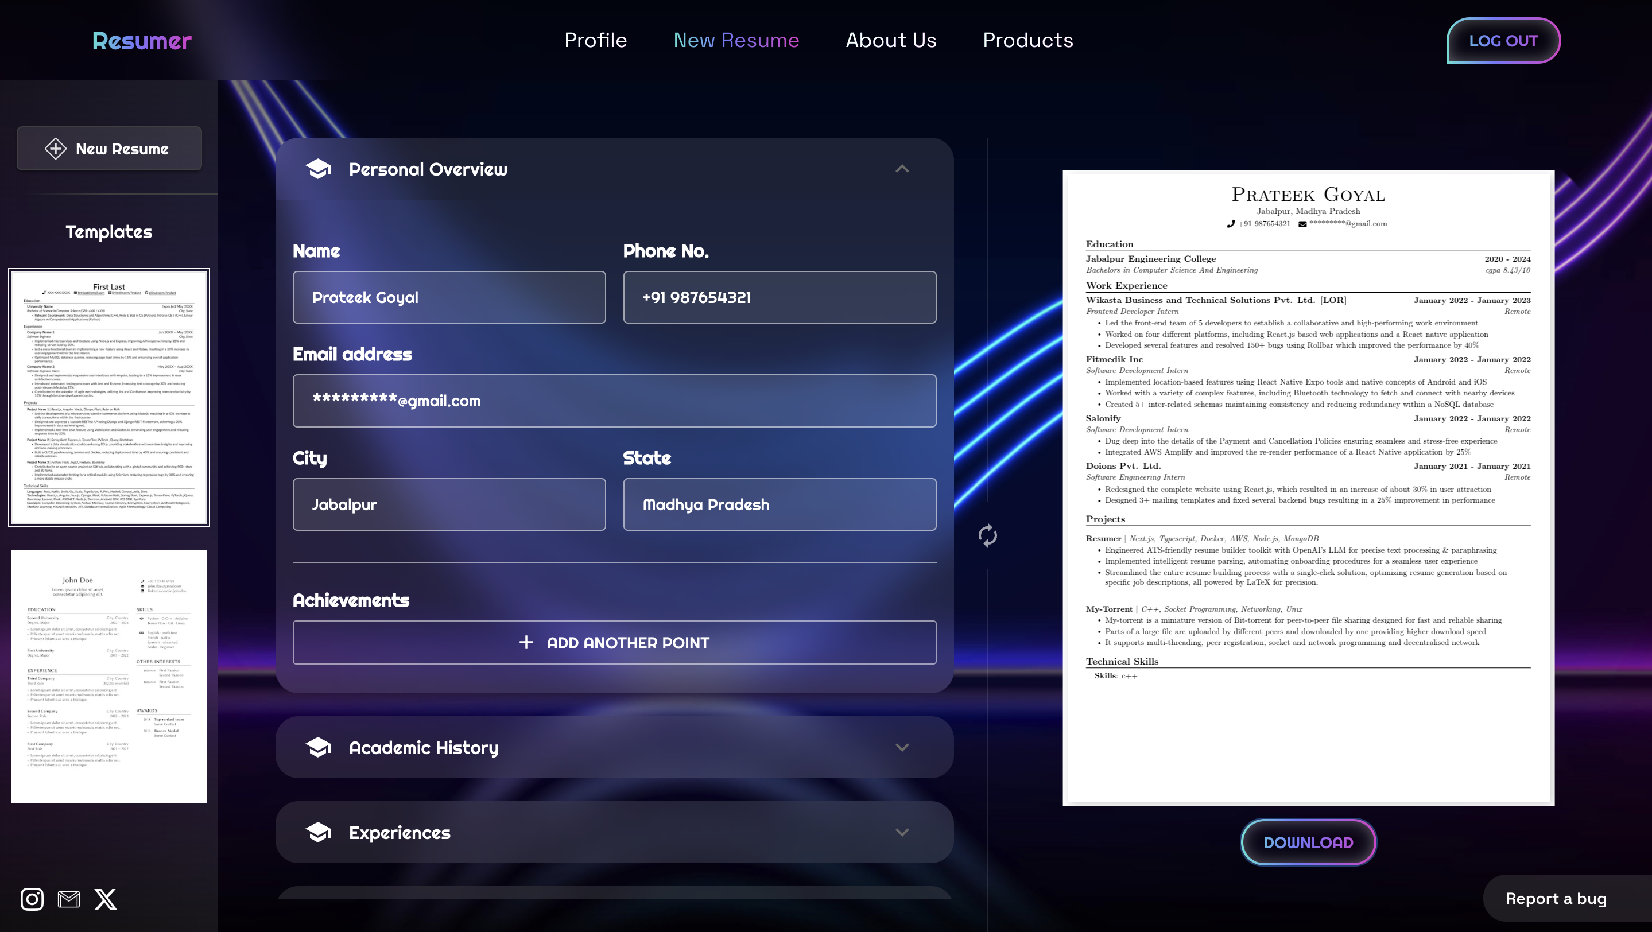
Task: Click the X (Twitter) social icon
Action: 106,899
